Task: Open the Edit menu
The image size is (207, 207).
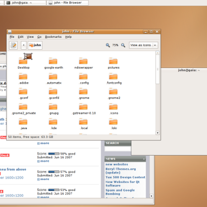Action: [21, 37]
